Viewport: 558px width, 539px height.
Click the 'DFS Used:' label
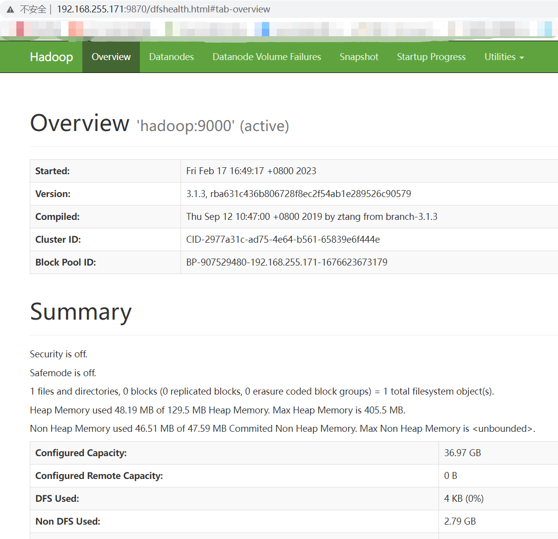[x=57, y=498]
